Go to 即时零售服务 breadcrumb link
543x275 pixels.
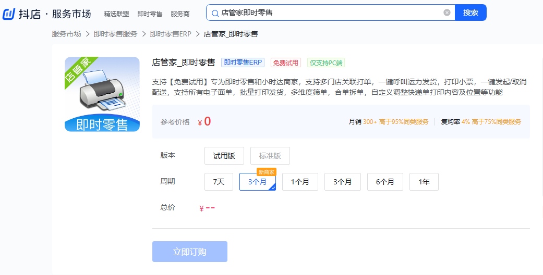tap(115, 34)
